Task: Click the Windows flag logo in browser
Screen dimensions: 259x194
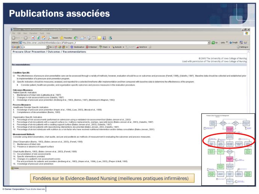Action: pos(247,33)
